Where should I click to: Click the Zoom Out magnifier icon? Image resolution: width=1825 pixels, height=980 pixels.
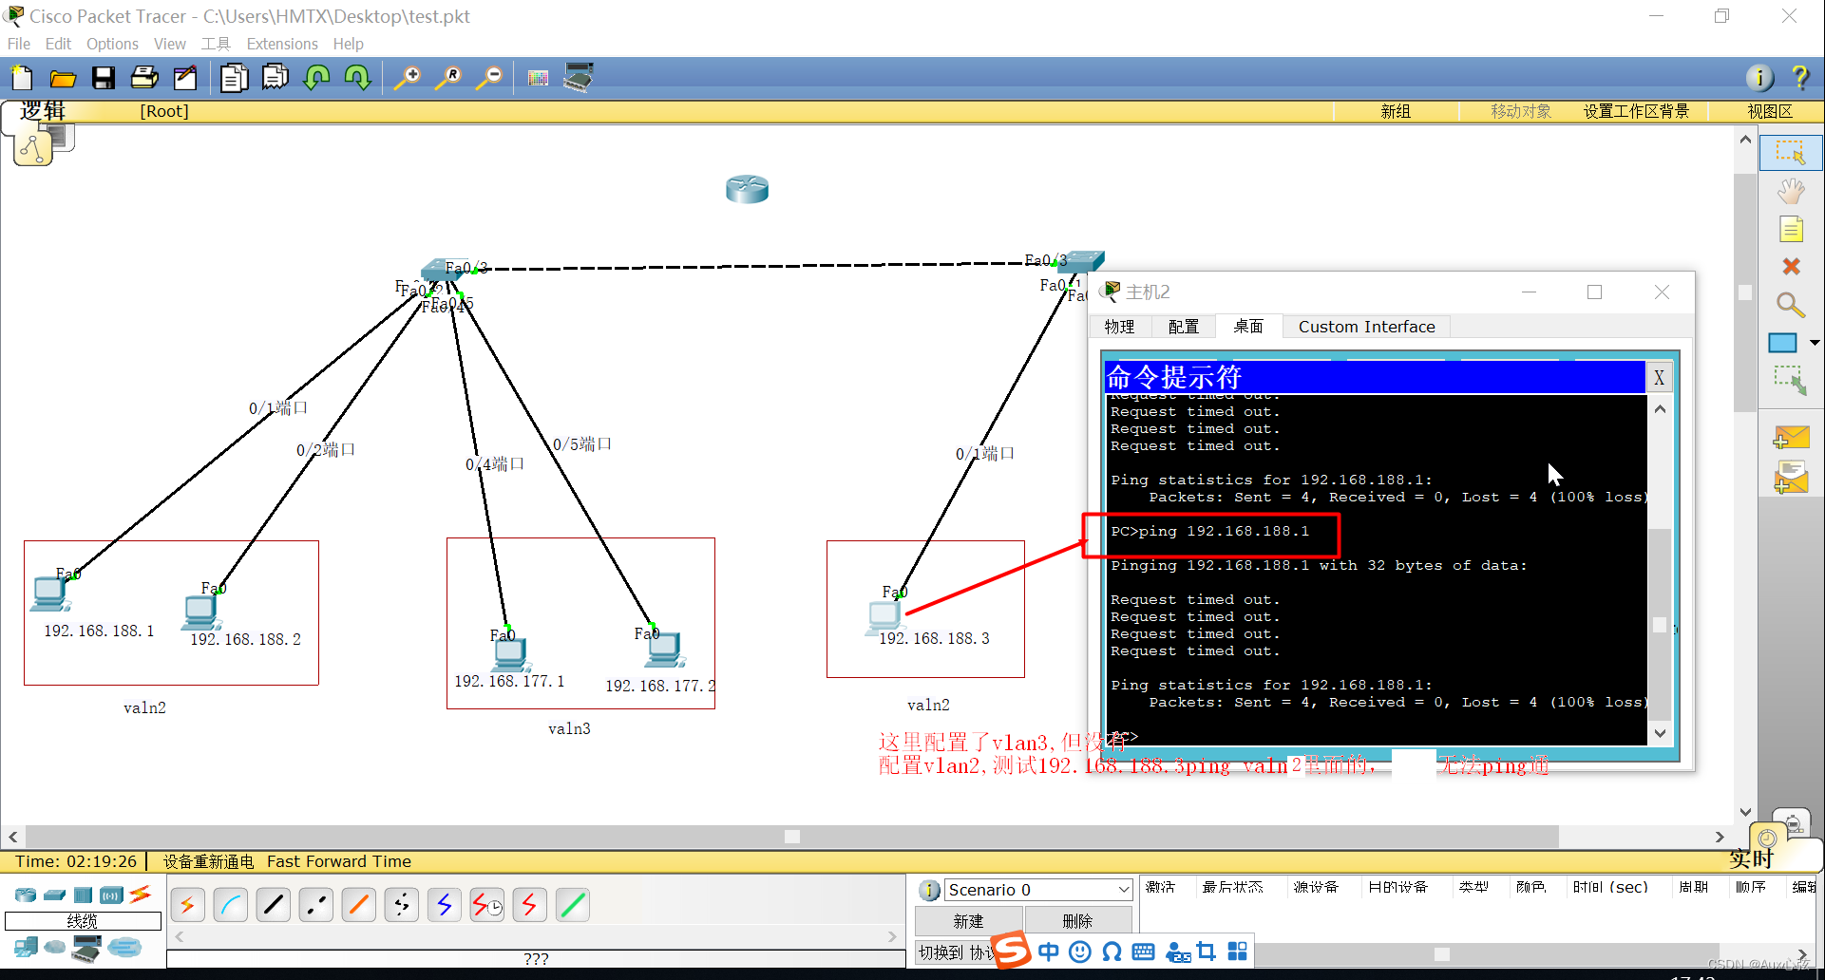489,78
